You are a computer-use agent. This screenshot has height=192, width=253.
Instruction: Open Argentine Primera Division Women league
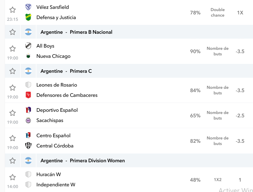82,161
